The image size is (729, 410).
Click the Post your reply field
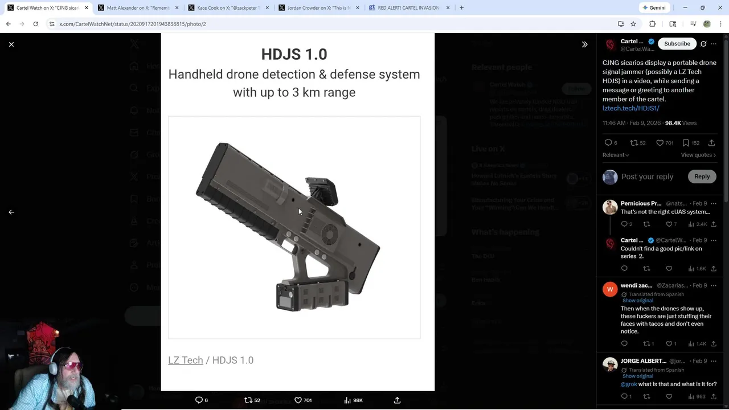(648, 177)
